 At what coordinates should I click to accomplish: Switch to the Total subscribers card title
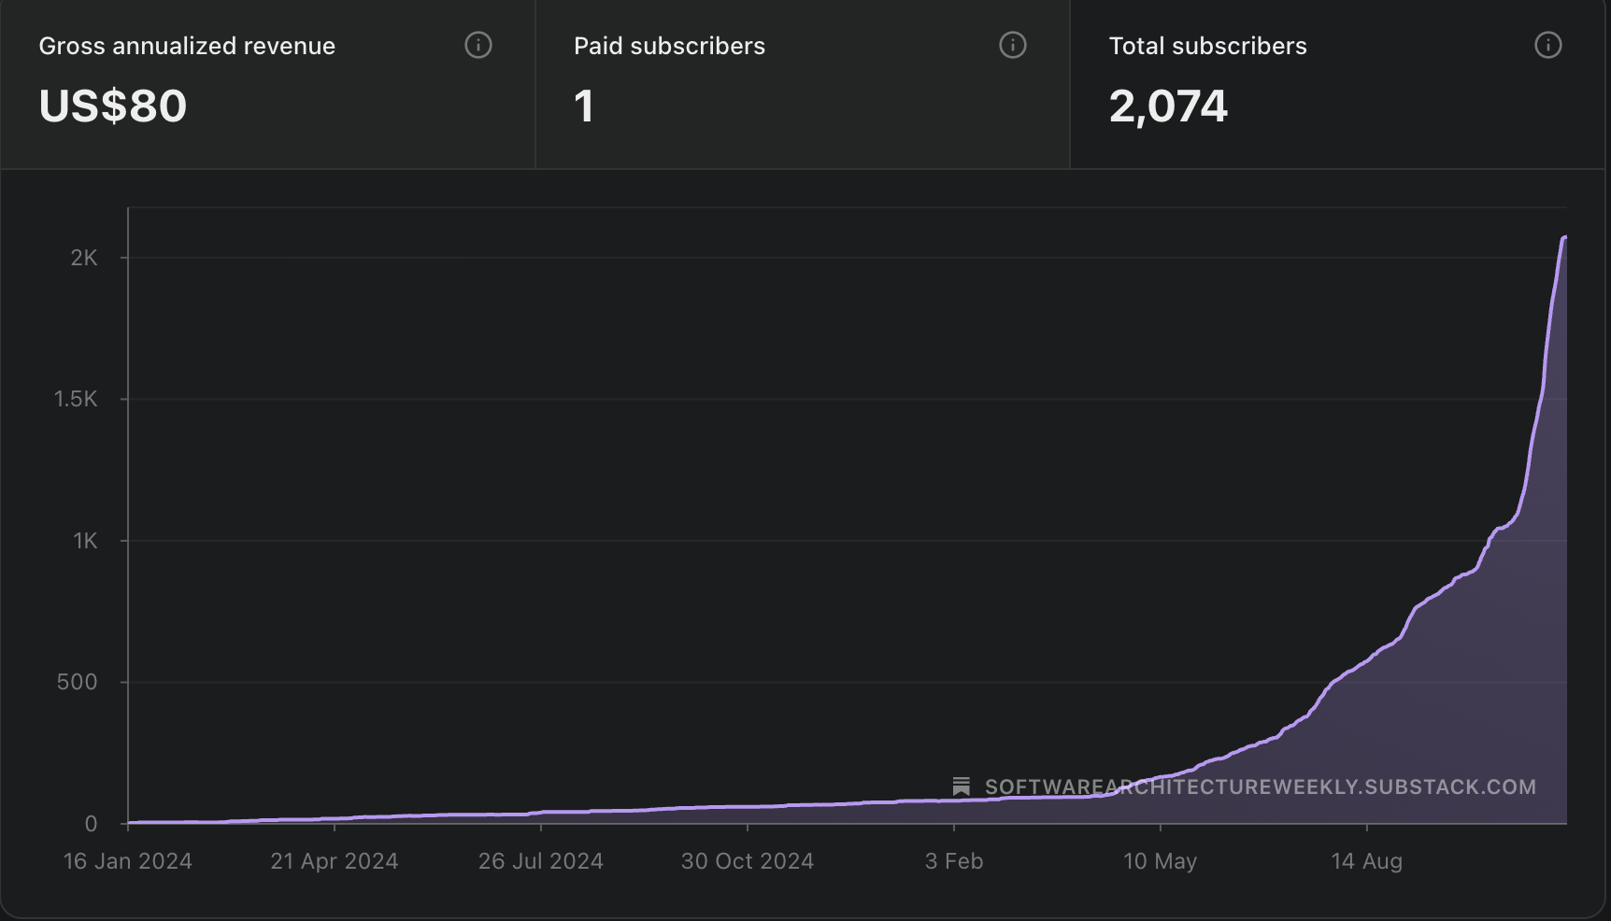click(1207, 46)
